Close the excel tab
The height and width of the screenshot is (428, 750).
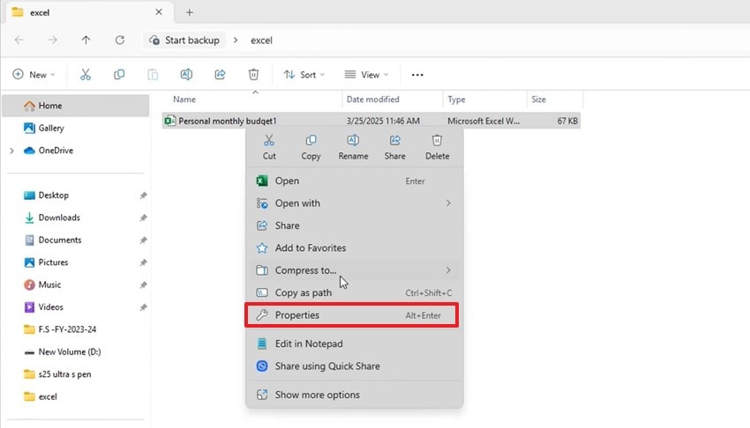(159, 12)
